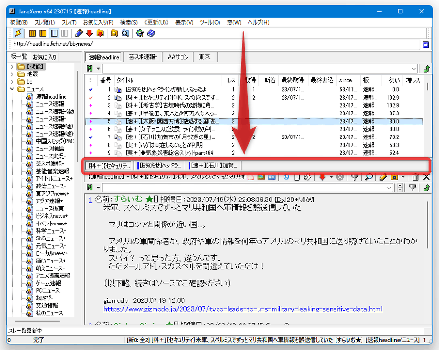Switch to the [お知らせ]ヘッドラ thread tab
The image size is (439, 350).
160,166
